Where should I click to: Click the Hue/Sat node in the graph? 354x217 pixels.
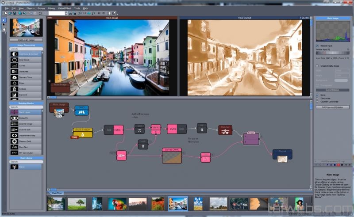pyautogui.click(x=225, y=130)
